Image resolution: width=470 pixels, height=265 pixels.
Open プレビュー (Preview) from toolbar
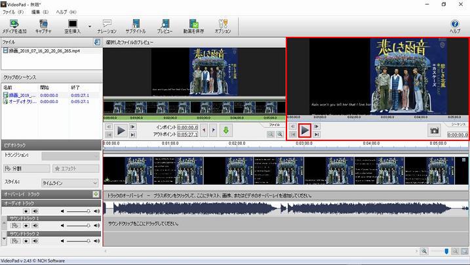click(x=165, y=26)
